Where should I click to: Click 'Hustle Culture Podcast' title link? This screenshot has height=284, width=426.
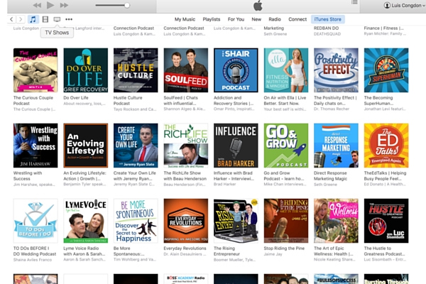click(x=128, y=101)
